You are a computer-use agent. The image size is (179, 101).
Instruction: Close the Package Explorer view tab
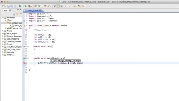10,10
